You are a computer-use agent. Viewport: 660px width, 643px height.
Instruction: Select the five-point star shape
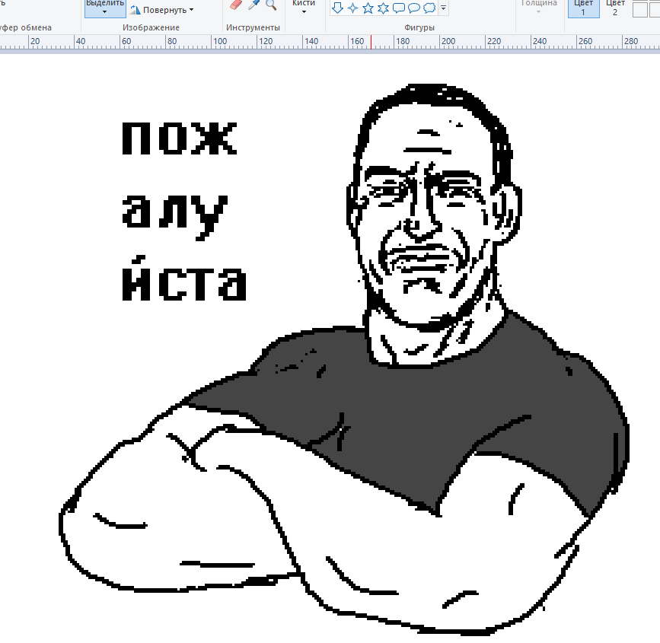(368, 8)
